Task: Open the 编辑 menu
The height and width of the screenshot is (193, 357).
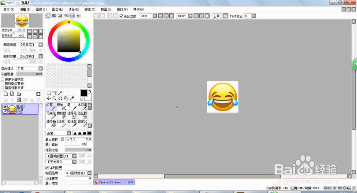Action: [25, 9]
